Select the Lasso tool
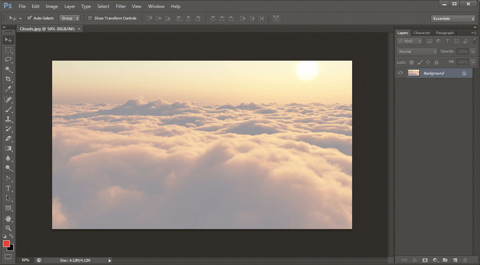The width and height of the screenshot is (480, 265). coord(8,60)
